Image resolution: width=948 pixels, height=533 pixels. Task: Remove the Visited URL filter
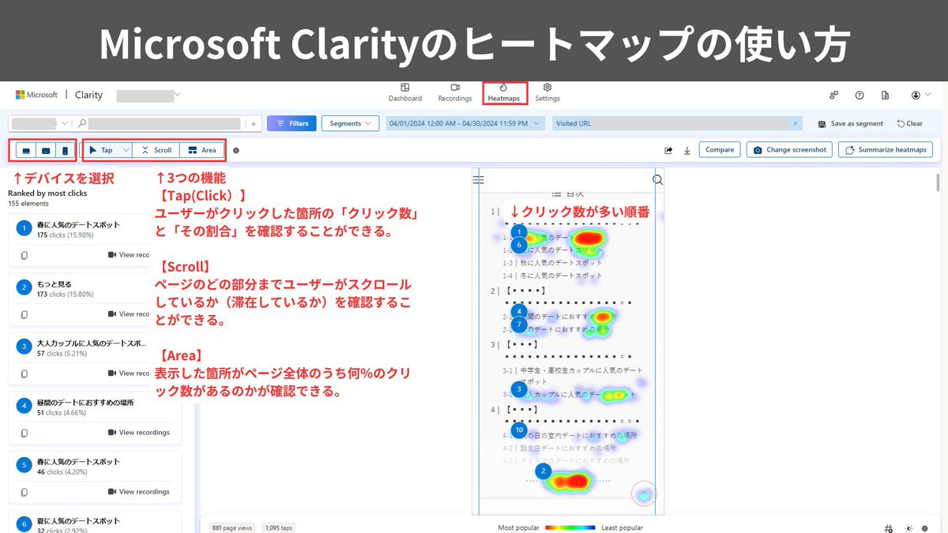pos(796,123)
